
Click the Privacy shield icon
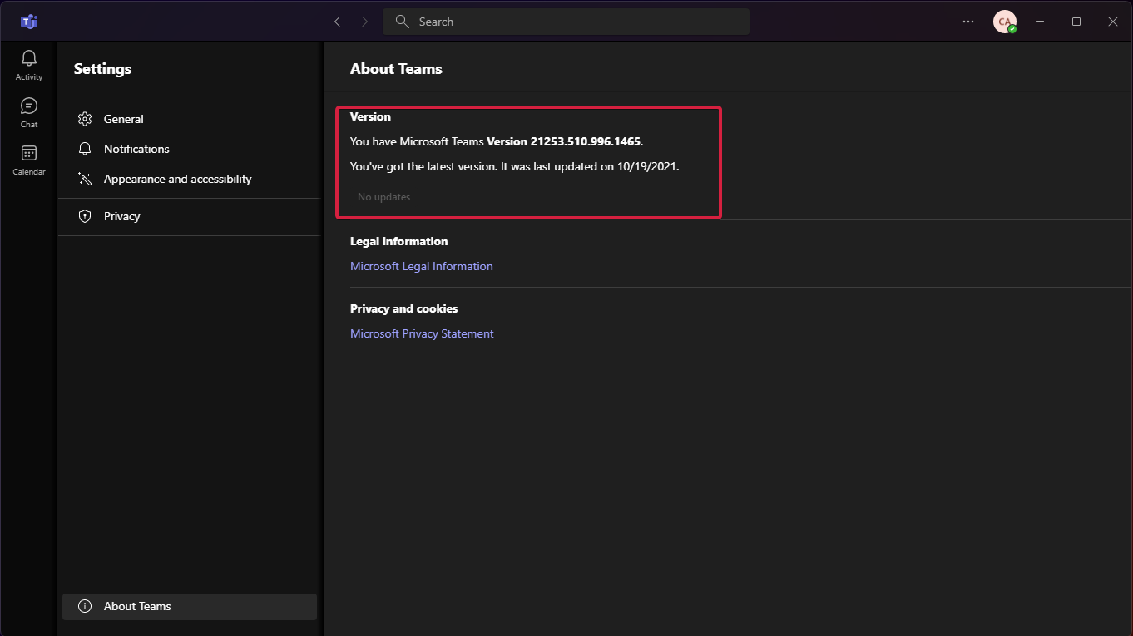pos(84,216)
